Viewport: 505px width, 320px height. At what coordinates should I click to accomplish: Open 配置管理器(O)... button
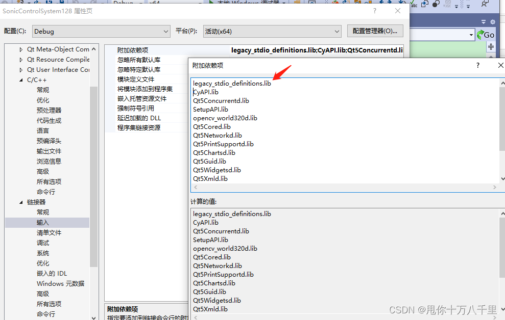point(375,31)
